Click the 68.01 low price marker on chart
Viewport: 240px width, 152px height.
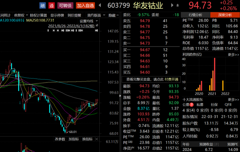point(73,132)
